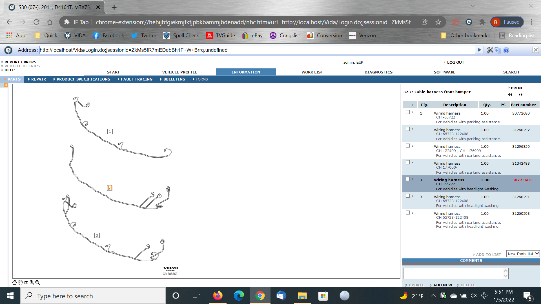The width and height of the screenshot is (541, 304).
Task: Click the Add New comment button
Action: tap(442, 285)
